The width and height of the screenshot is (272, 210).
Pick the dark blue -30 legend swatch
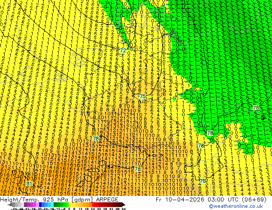tap(40, 204)
